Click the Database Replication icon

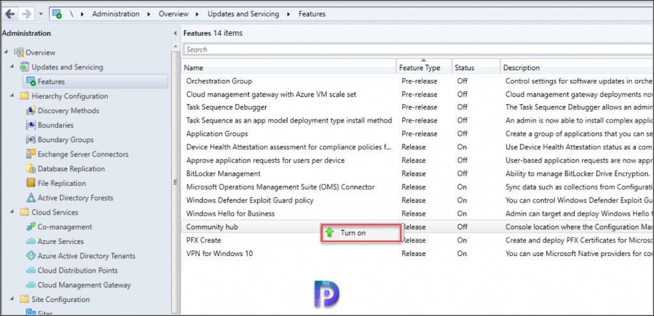click(31, 169)
